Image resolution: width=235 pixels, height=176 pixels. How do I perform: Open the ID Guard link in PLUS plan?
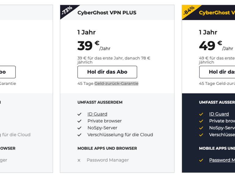97,114
